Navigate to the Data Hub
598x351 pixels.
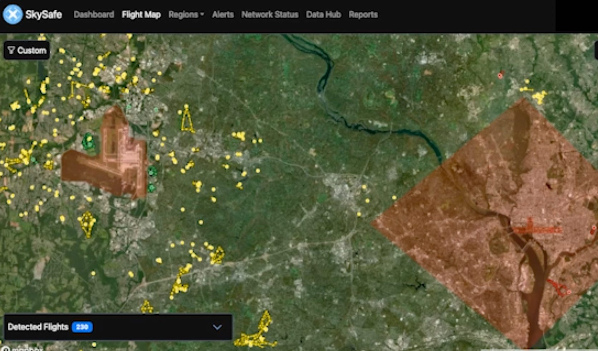323,15
